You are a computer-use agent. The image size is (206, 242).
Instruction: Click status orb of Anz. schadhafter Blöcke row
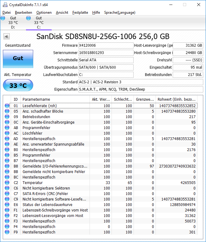point(7,111)
